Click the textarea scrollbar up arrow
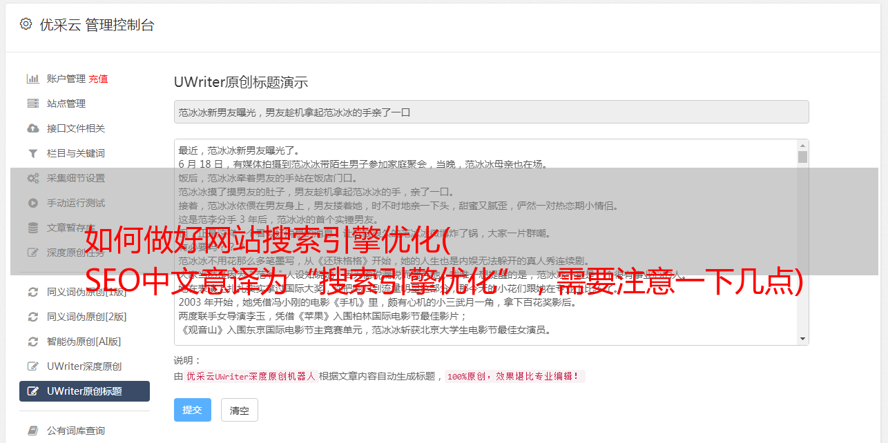Viewport: 888px width, 443px height. [802, 146]
